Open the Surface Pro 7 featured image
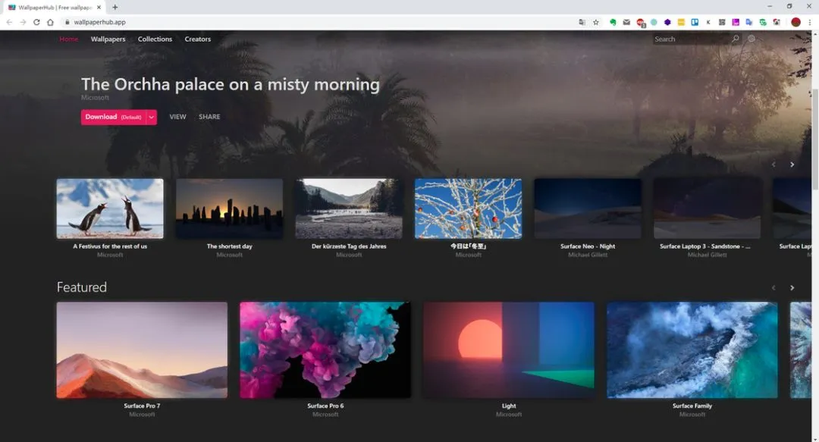 [x=142, y=350]
